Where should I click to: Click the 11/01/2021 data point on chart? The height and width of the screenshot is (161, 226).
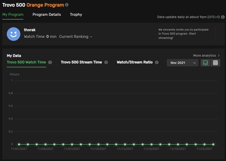(x=19, y=144)
